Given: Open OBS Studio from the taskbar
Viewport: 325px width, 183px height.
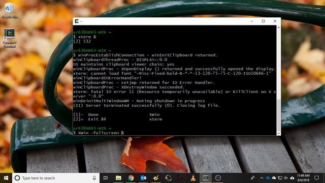Looking at the screenshot, I should pyautogui.click(x=218, y=178).
